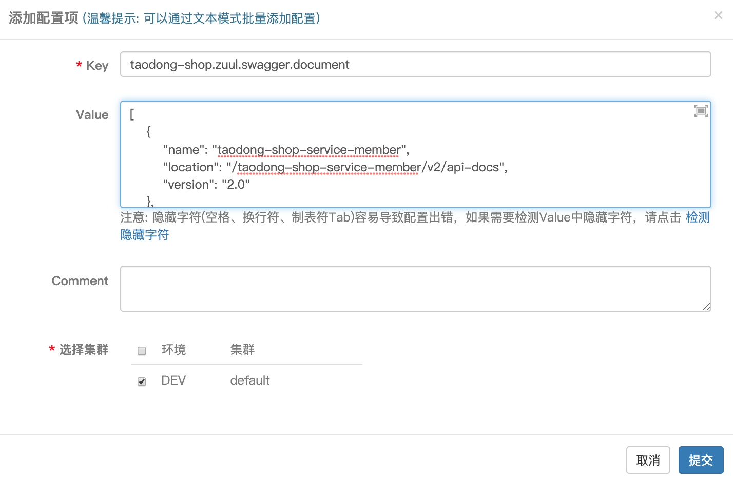Toggle the select-all clusters checkbox
733x482 pixels.
(142, 351)
